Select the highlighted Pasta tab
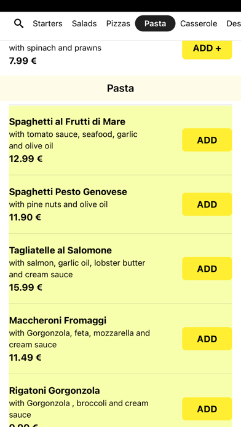 pos(155,23)
